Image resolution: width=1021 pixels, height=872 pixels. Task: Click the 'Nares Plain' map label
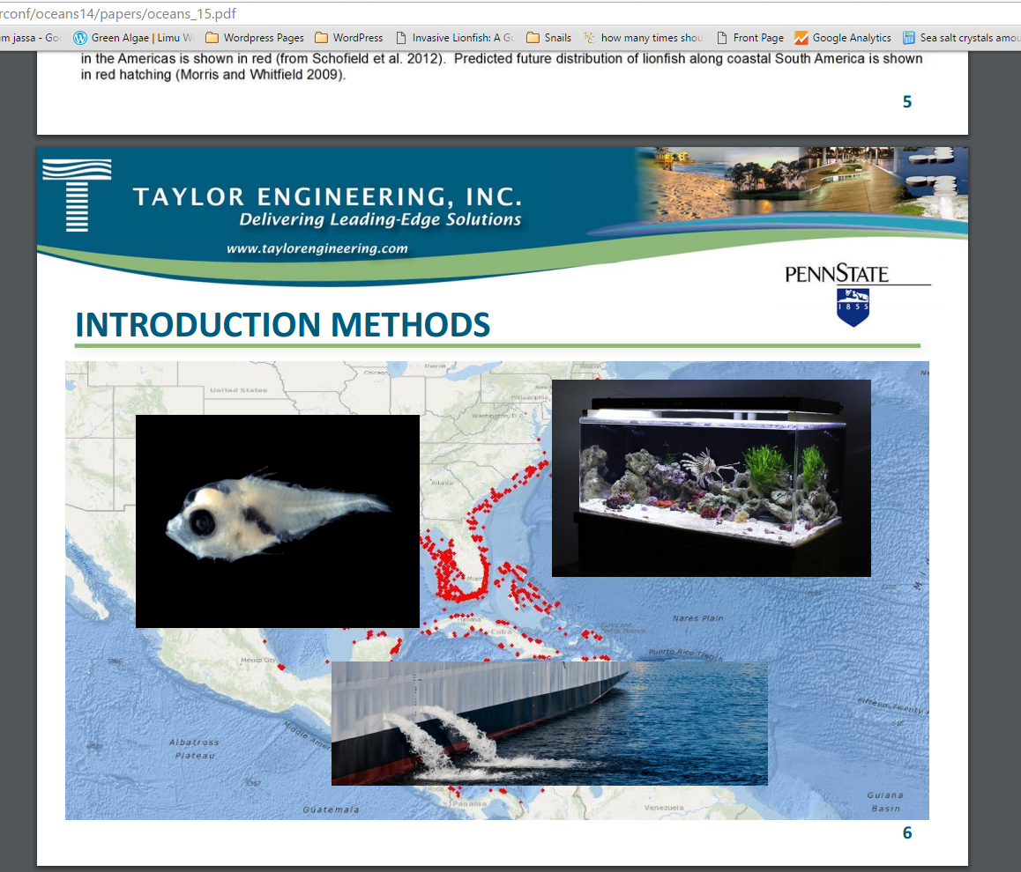point(698,618)
